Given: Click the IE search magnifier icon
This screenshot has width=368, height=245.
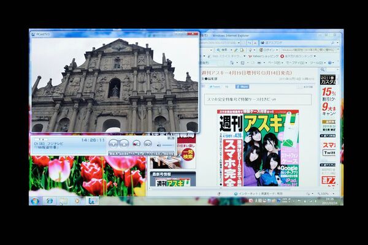Looking at the screenshot, I should point(332,43).
